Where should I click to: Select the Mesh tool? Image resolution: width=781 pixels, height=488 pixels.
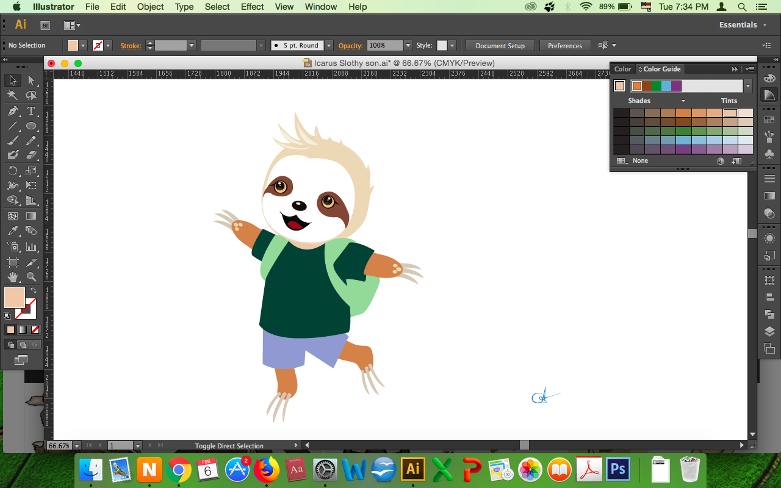(x=13, y=216)
